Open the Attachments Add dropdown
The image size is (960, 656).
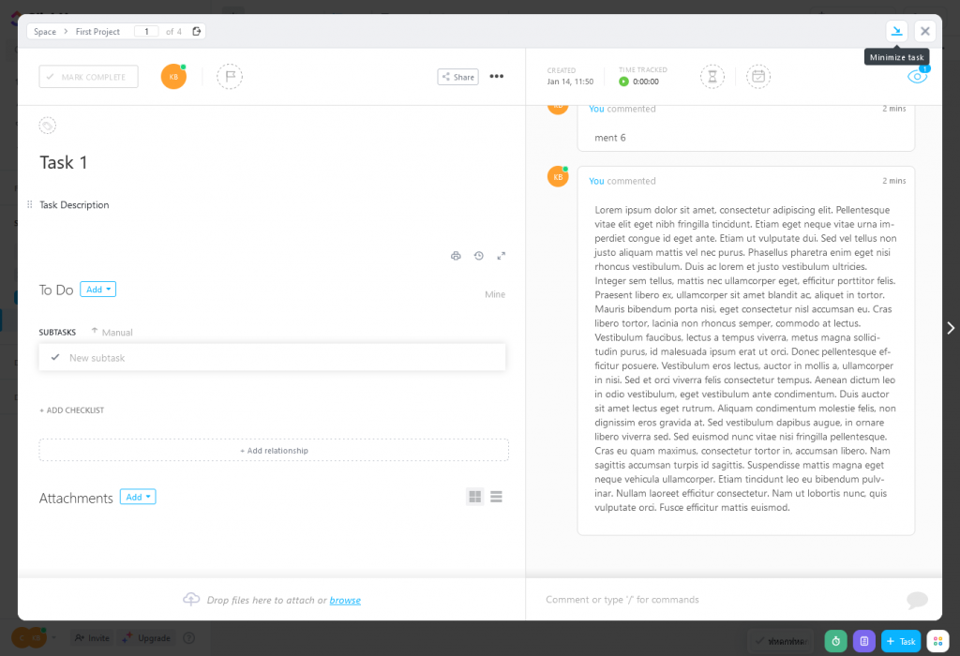(x=138, y=497)
